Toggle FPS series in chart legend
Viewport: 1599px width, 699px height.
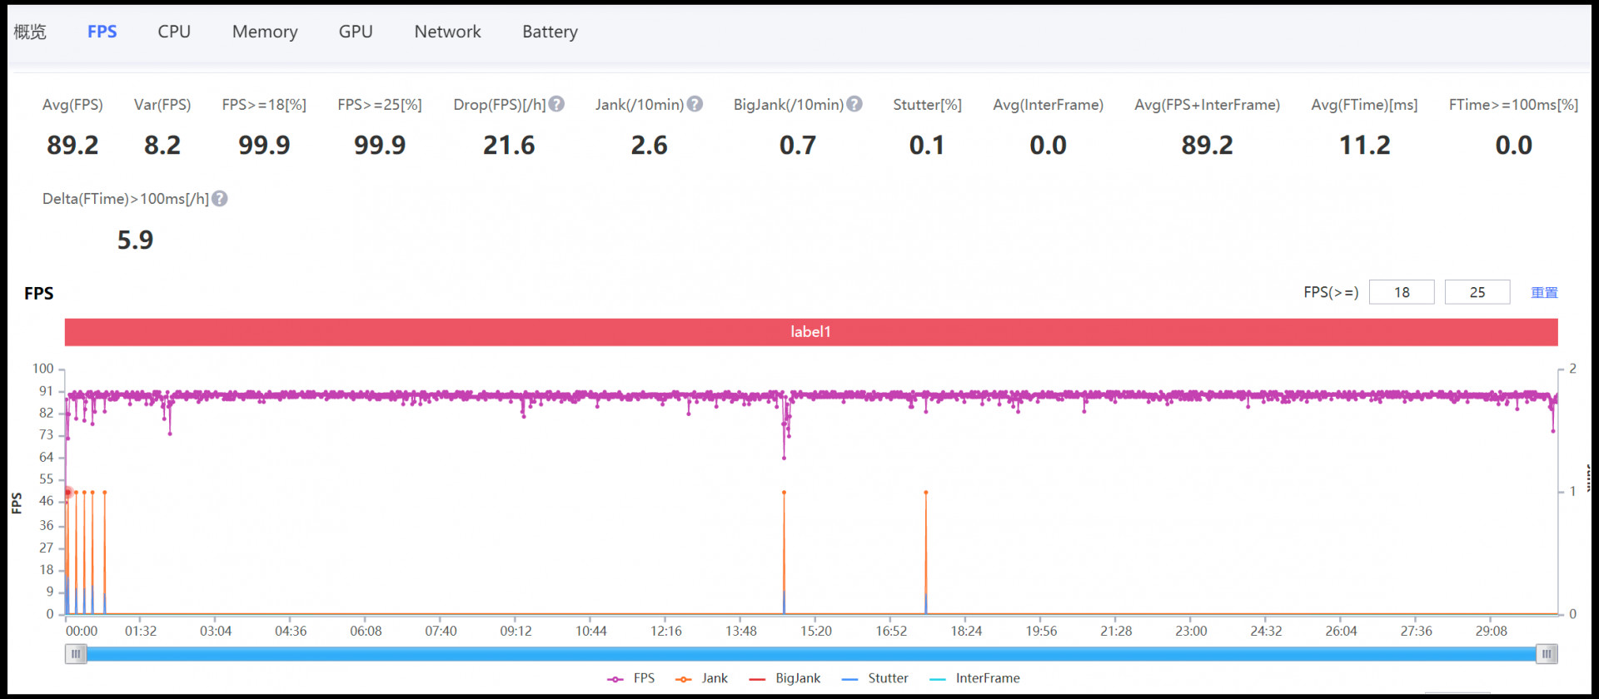631,678
